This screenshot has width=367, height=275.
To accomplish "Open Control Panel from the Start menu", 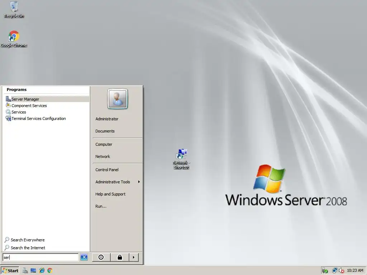I will [x=107, y=170].
